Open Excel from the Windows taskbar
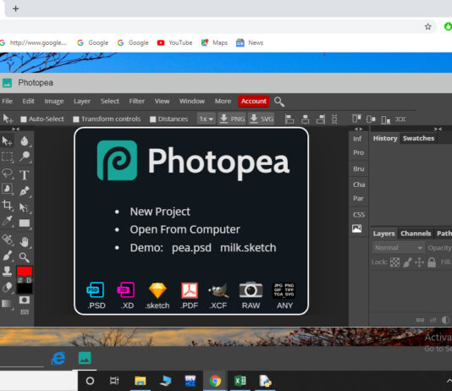 pos(240,381)
